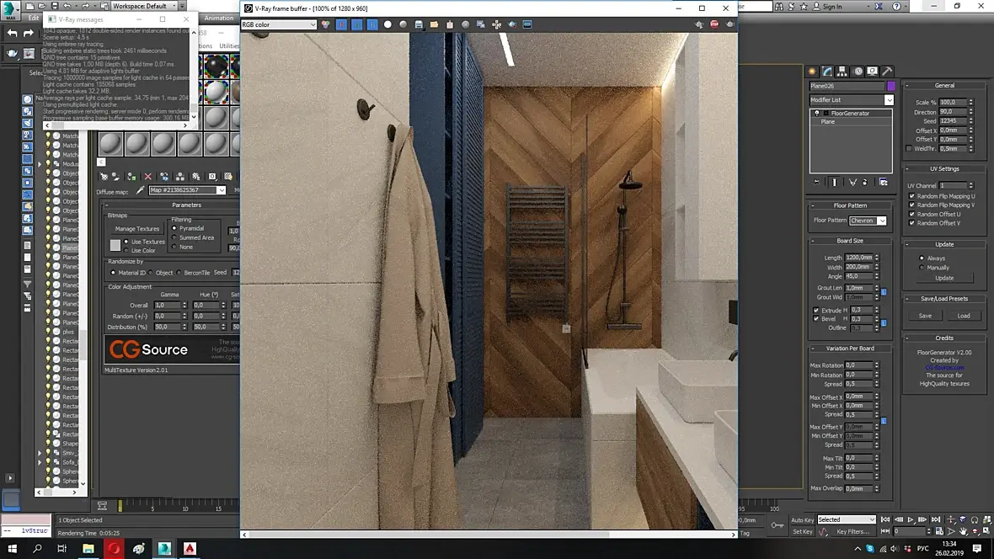Click the Manage Textures button
The width and height of the screenshot is (994, 559).
pos(137,229)
